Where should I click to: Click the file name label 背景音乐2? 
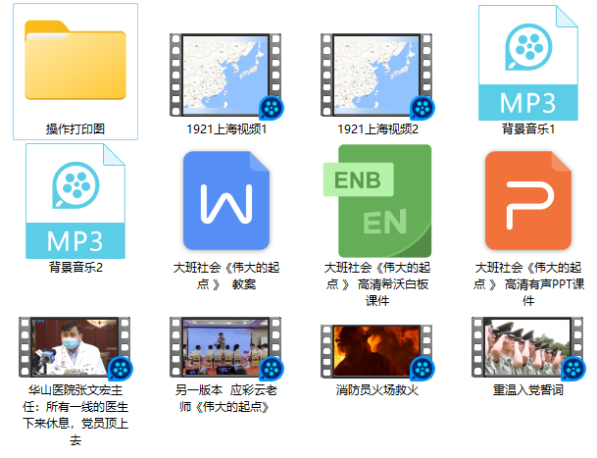(x=75, y=267)
